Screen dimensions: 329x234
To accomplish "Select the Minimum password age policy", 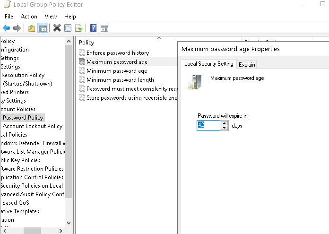I will (x=116, y=71).
